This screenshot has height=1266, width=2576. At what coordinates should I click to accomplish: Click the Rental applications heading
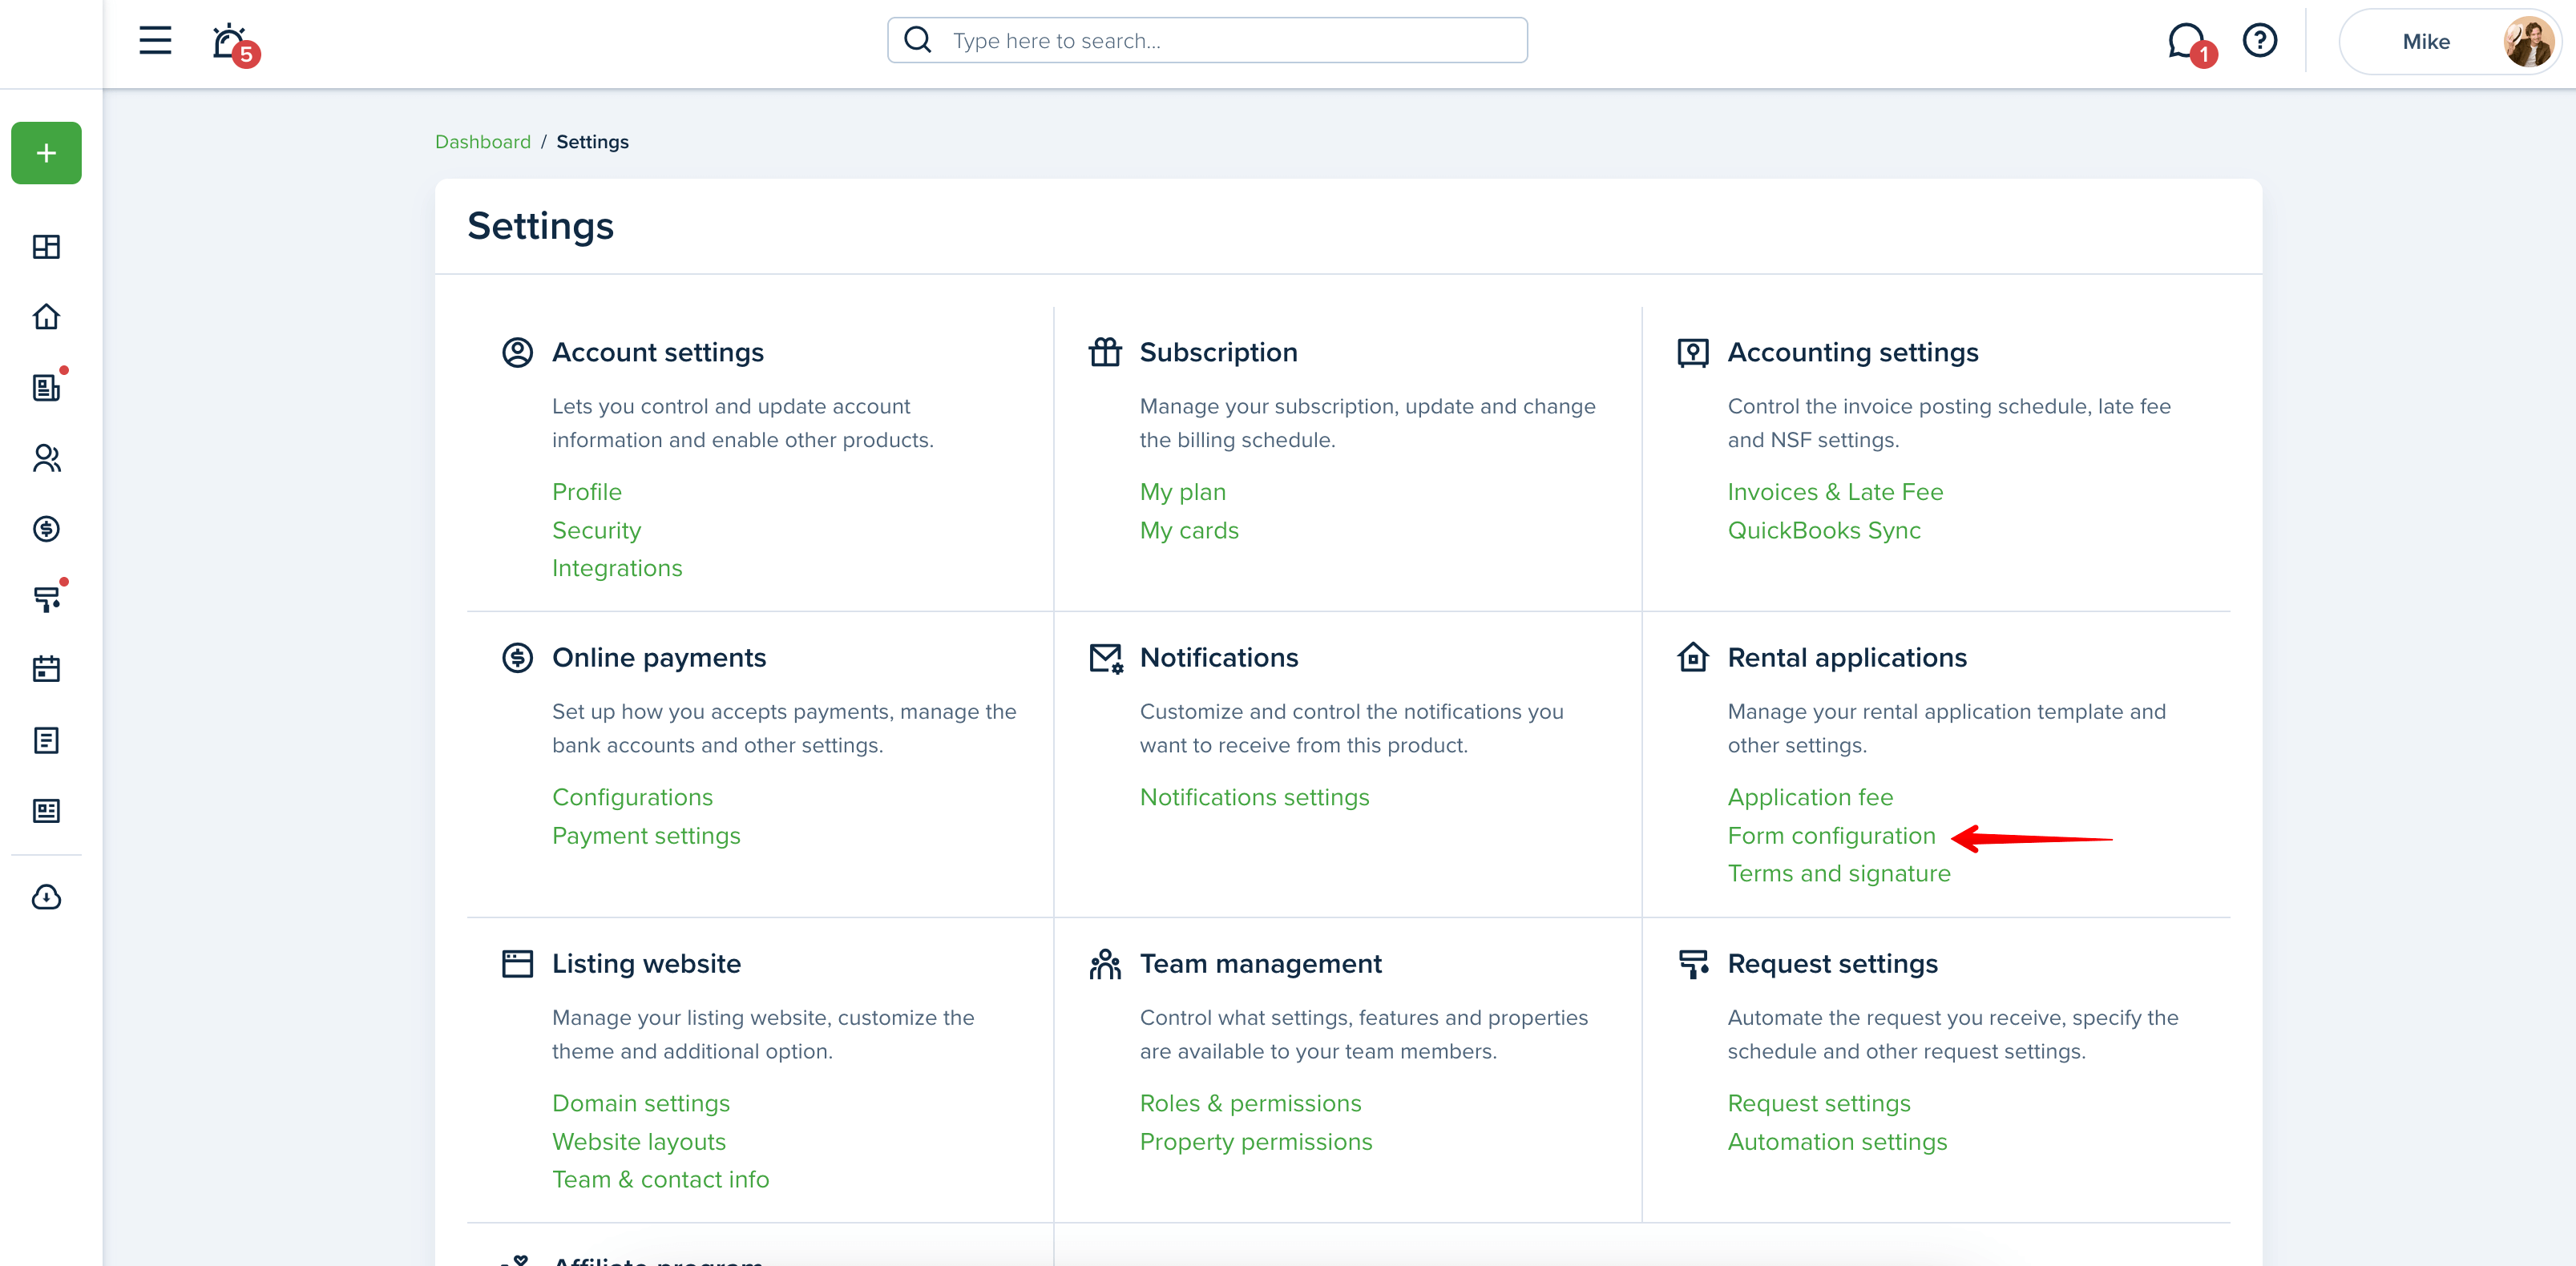click(1846, 657)
